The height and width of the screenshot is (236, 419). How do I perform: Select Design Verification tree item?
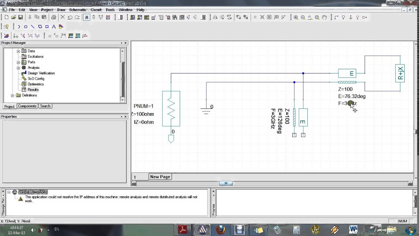click(x=41, y=73)
